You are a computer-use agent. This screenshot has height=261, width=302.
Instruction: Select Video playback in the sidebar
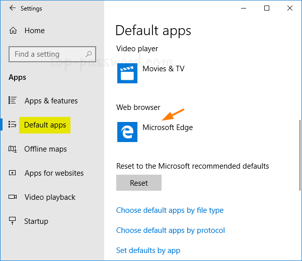click(50, 197)
